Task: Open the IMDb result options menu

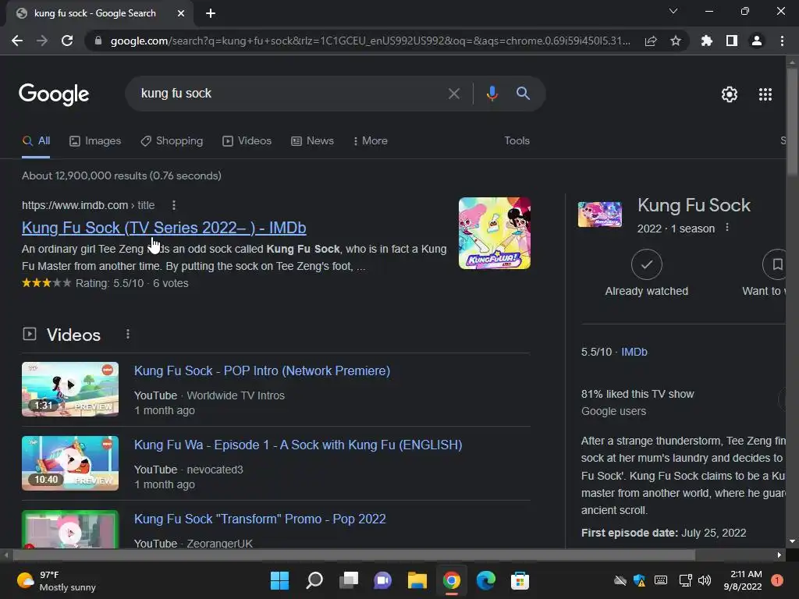Action: (174, 205)
